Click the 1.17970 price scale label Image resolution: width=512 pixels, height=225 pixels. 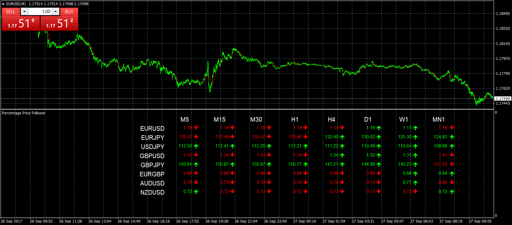coord(503,58)
